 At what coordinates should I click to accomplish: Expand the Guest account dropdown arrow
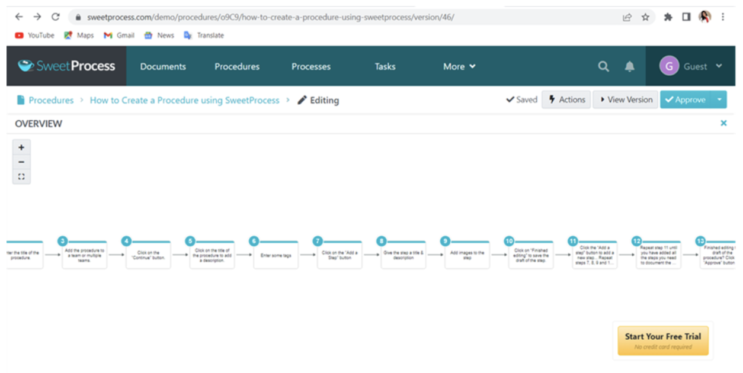719,66
